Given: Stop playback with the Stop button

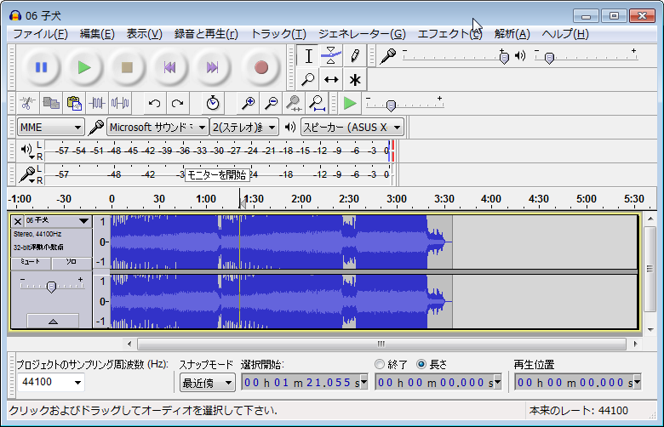Looking at the screenshot, I should pos(127,67).
